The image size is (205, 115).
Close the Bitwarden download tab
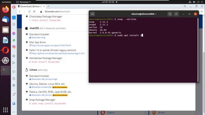pyautogui.click(x=44, y=6)
